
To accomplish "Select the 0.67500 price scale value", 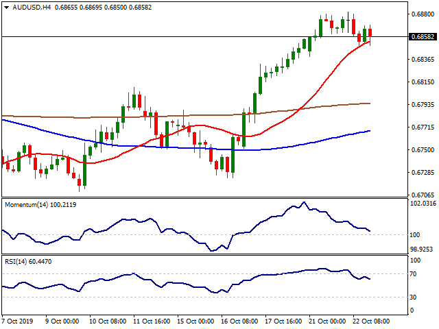I will 423,150.
